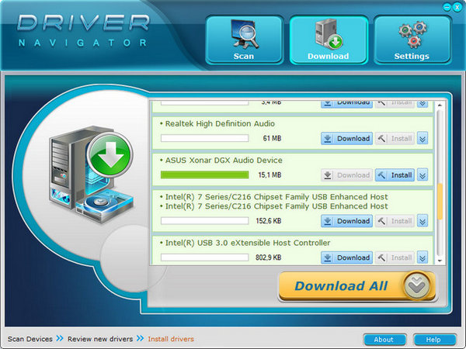Click the hammer icon in ASUS Xonar Install
This screenshot has width=466, height=349.
(x=381, y=175)
